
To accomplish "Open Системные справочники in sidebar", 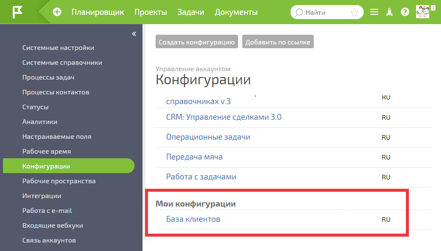I will coord(62,63).
